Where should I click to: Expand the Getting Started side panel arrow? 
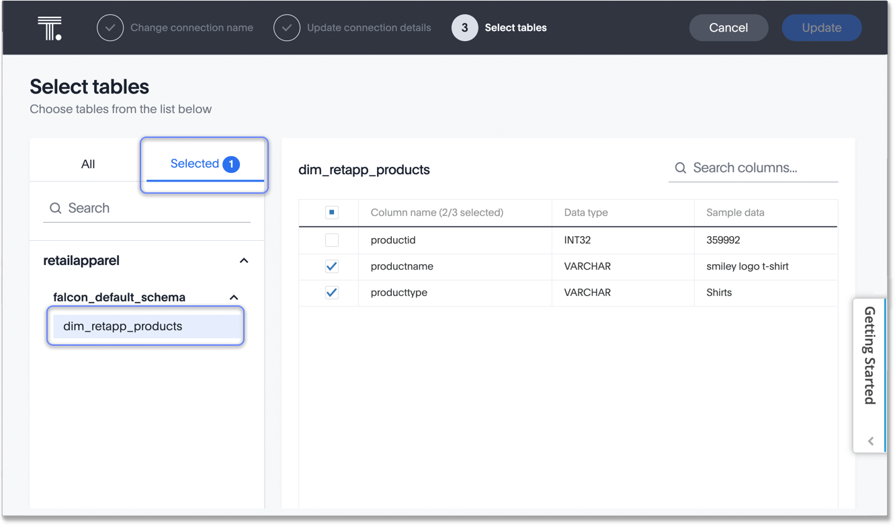[x=871, y=441]
